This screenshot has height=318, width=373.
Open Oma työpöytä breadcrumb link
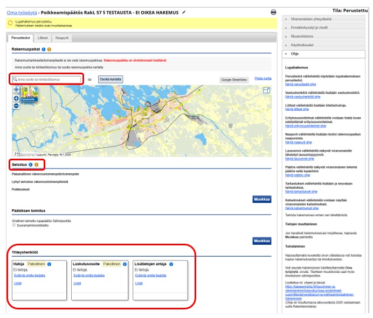(x=22, y=12)
